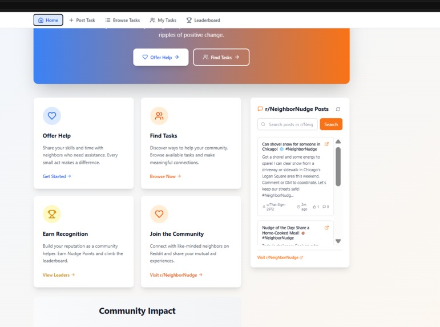The width and height of the screenshot is (440, 327).
Task: Open the Leaderboard page
Action: [x=203, y=20]
